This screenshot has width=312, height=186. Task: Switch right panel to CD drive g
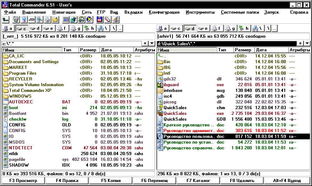click(230, 28)
